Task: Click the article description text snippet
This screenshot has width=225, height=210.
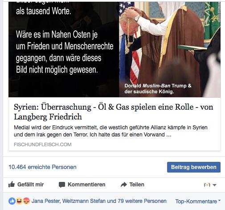Action: (110, 131)
